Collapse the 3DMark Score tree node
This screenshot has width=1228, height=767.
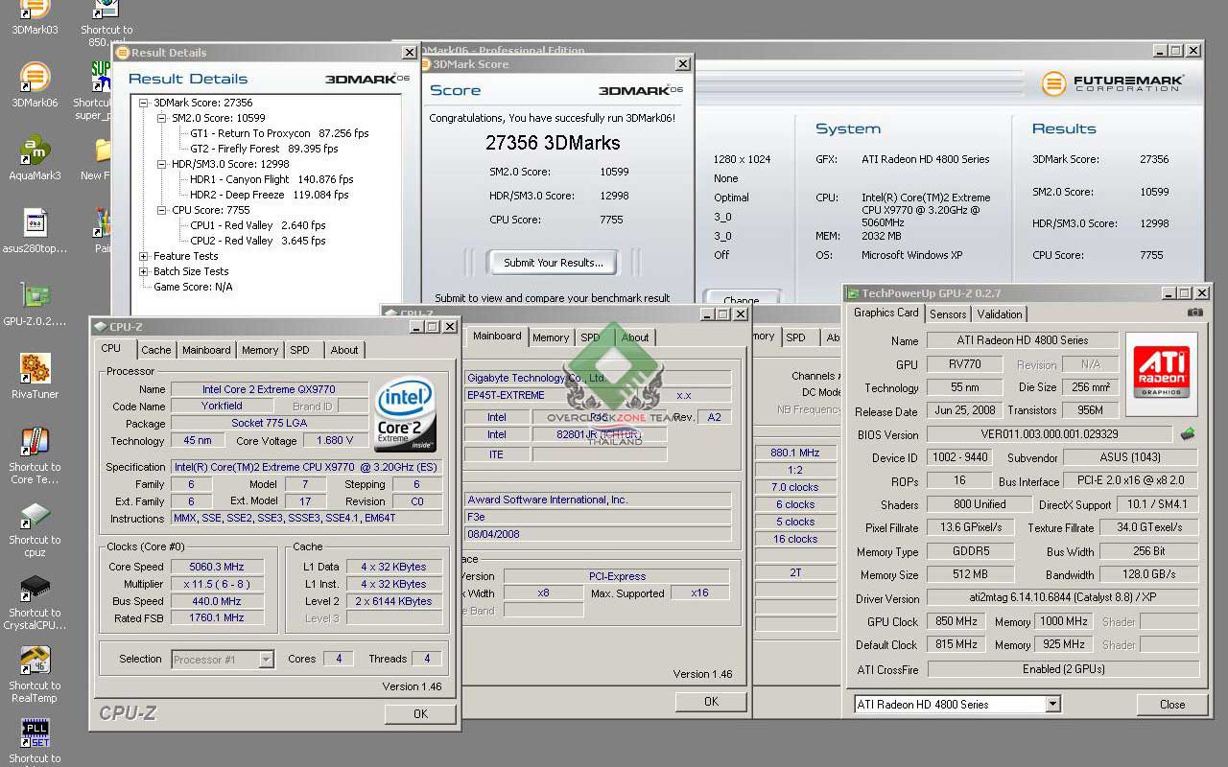[143, 103]
